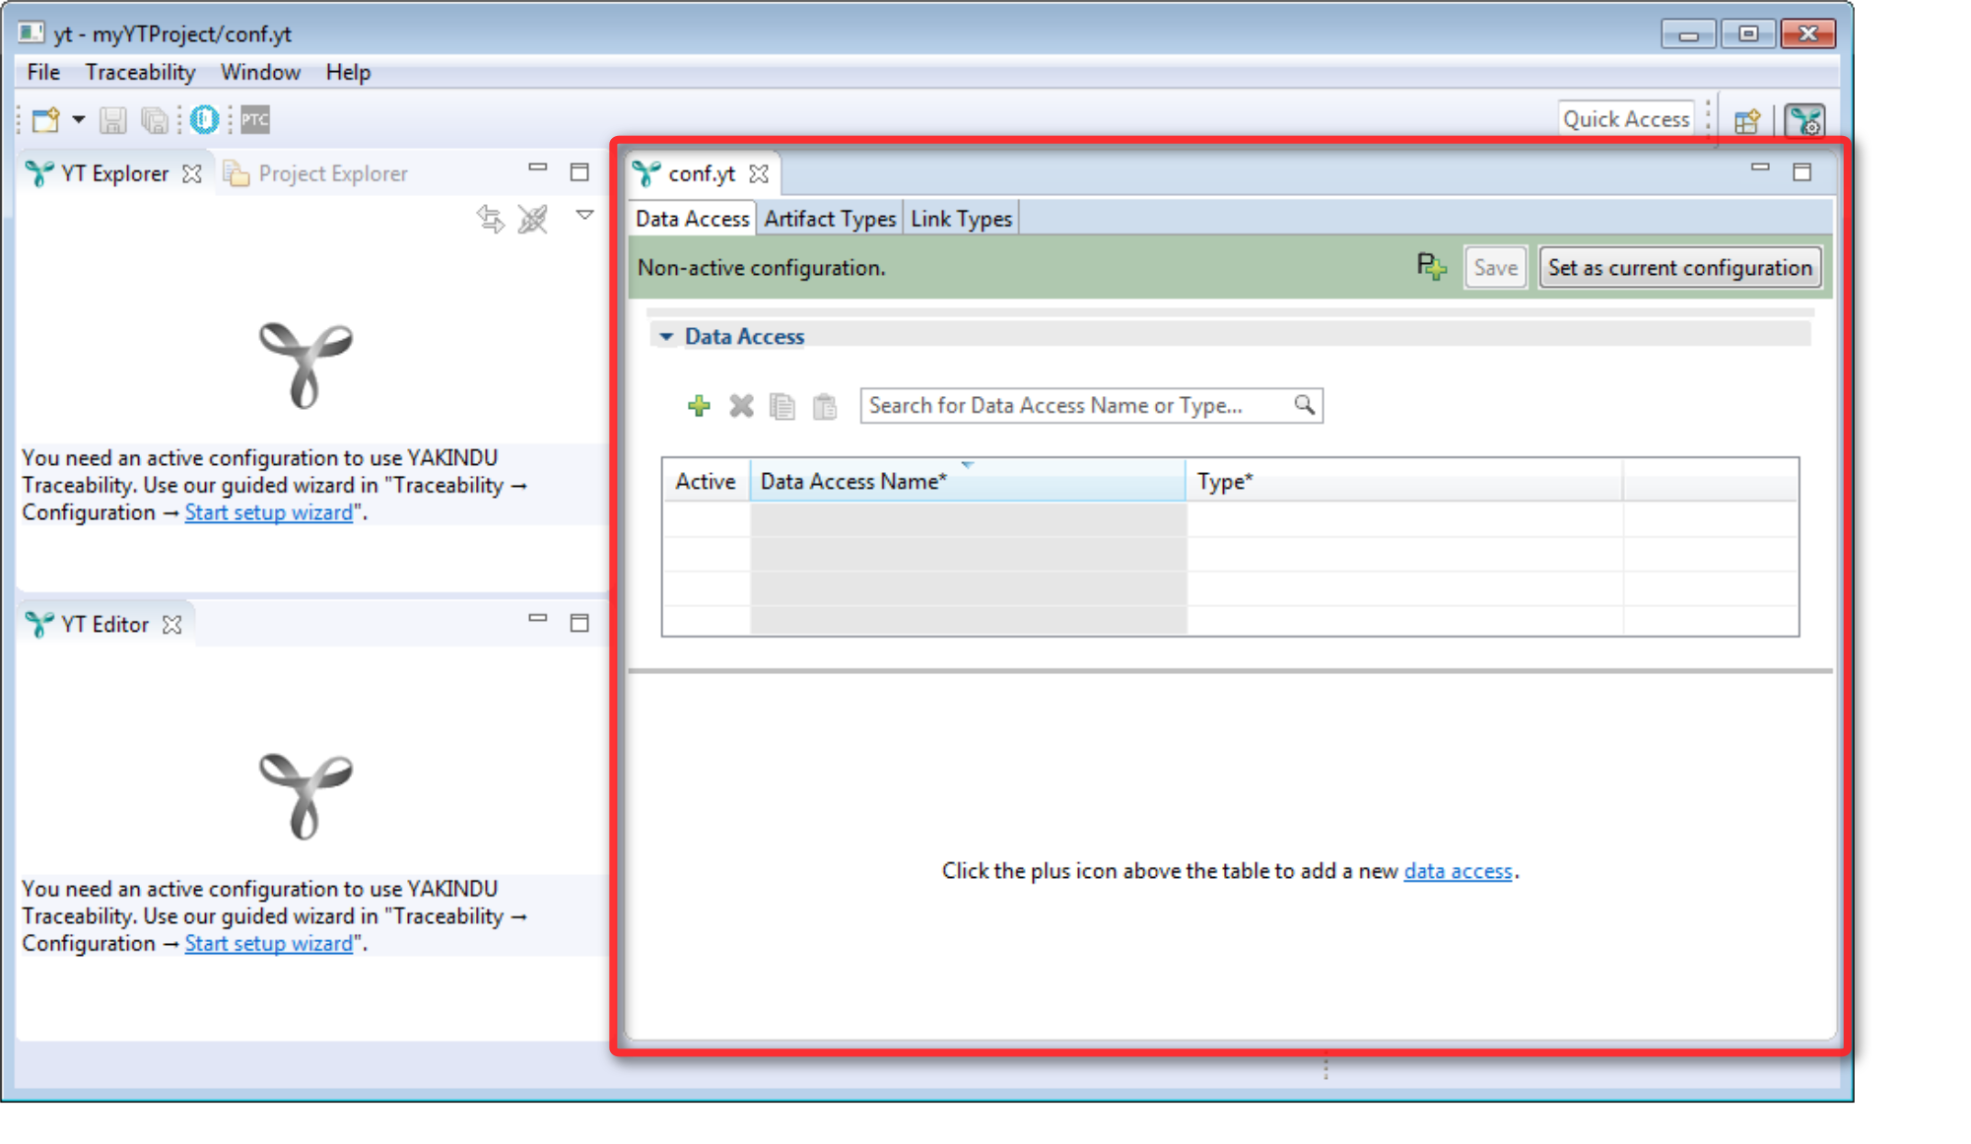This screenshot has width=1971, height=1144.
Task: Open the Traceability menu
Action: (x=139, y=71)
